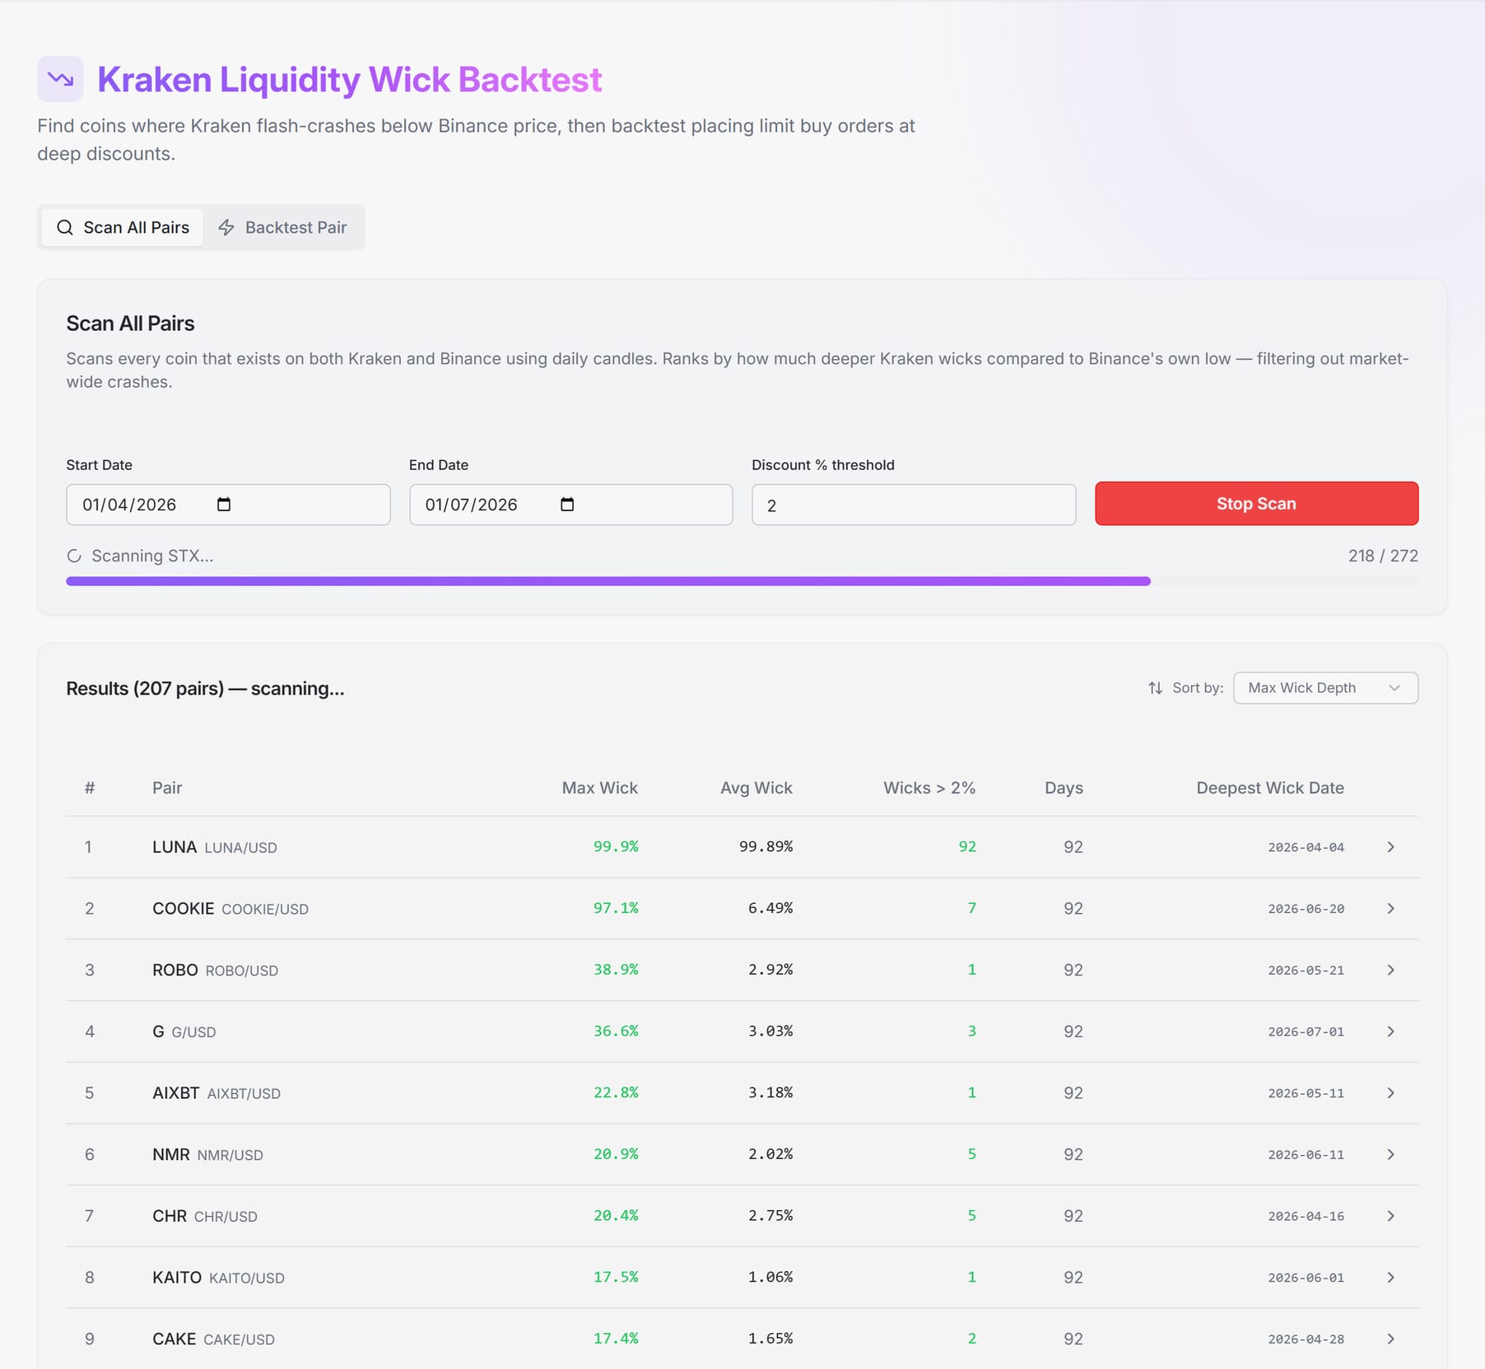This screenshot has height=1369, width=1485.
Task: Click the 38.9% max wick value
Action: [616, 970]
